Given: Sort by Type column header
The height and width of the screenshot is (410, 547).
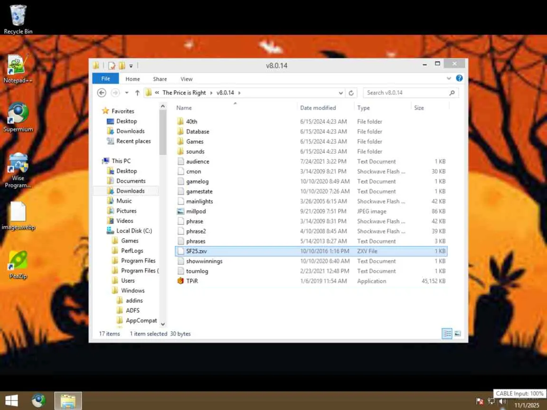Looking at the screenshot, I should 363,108.
